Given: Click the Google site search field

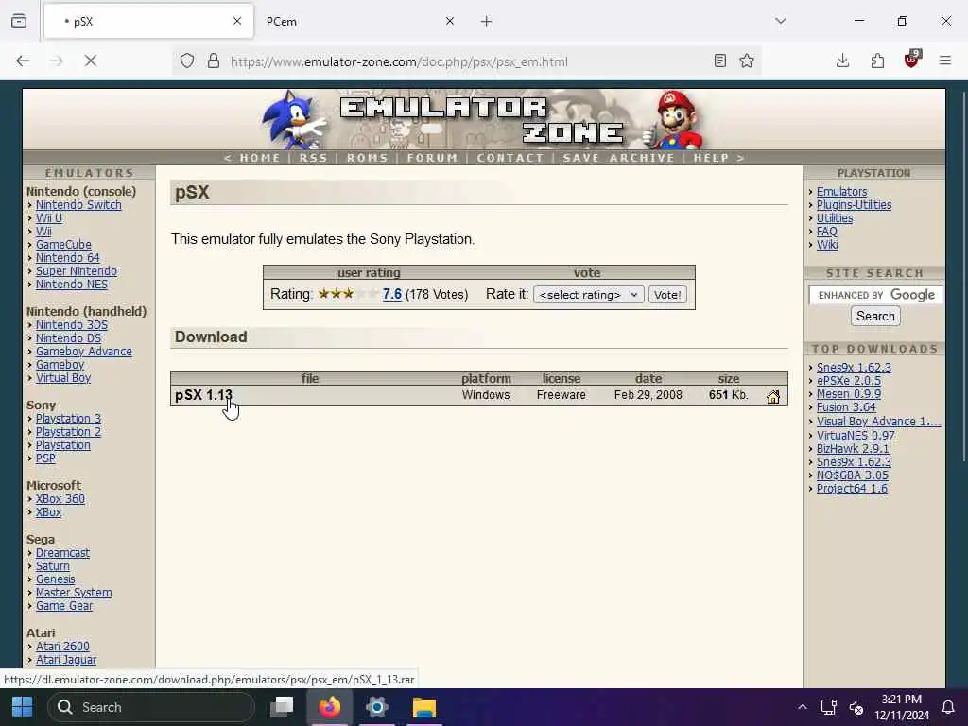Looking at the screenshot, I should 875,295.
